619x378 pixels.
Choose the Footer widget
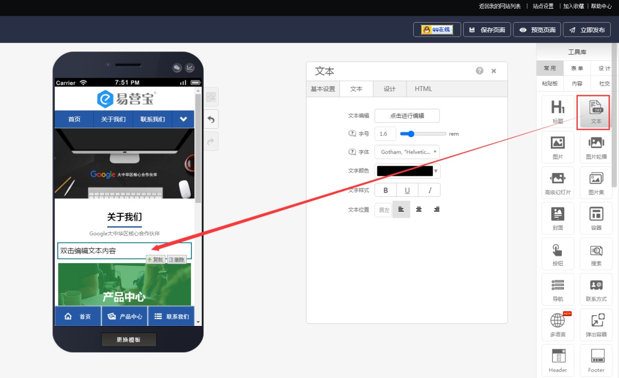pos(596,360)
